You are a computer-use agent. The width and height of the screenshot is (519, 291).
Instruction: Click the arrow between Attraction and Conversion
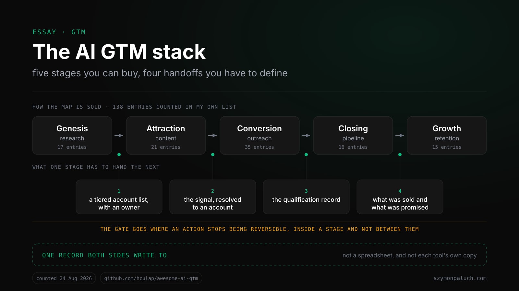[x=212, y=135]
